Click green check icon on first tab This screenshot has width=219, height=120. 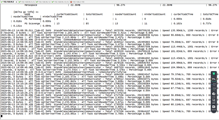[2, 2]
